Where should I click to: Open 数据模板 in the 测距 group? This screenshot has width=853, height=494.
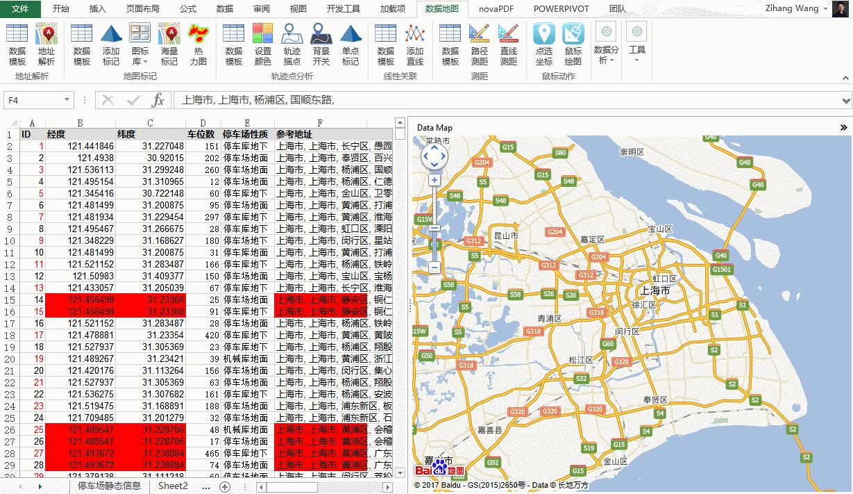click(450, 44)
